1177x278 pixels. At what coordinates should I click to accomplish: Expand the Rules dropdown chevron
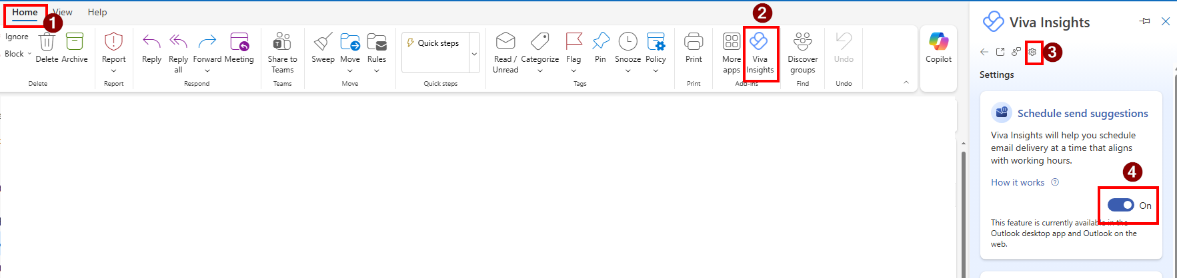click(x=377, y=70)
